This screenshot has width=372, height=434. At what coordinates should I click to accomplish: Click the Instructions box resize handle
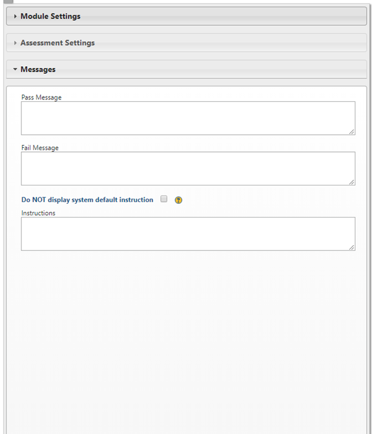pyautogui.click(x=352, y=247)
